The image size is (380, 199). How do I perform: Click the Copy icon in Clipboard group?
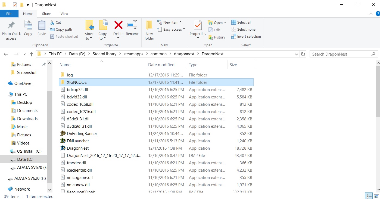point(28,25)
